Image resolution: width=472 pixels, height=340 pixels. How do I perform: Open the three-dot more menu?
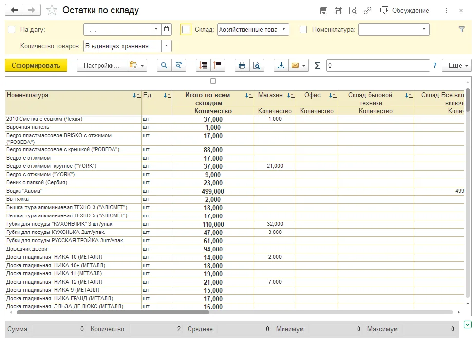tap(446, 11)
